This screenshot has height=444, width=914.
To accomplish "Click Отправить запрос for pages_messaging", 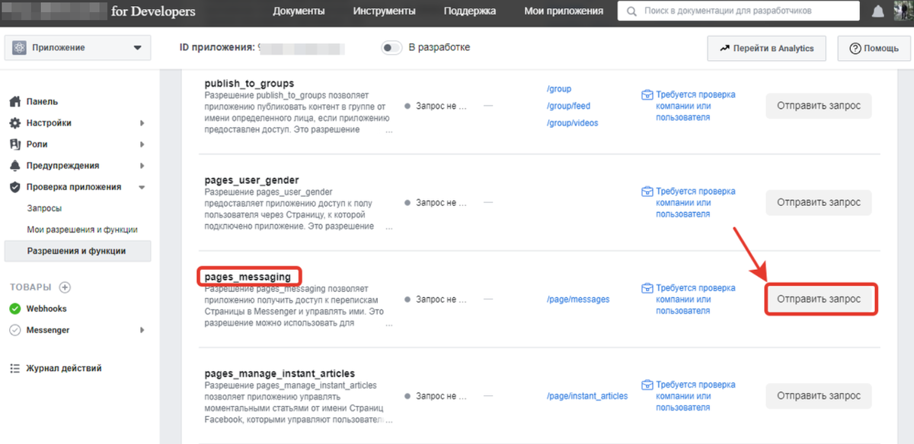I will coord(820,300).
